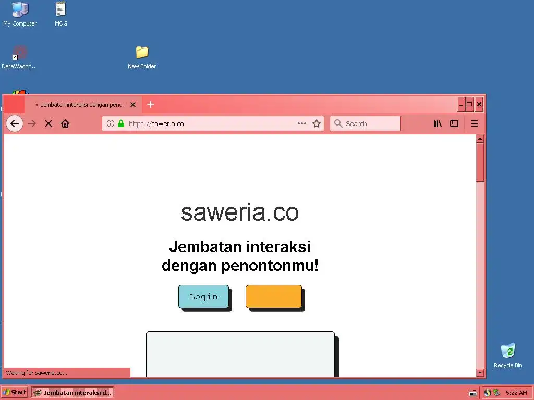Click the orange button beside Login
Screen dimensions: 534x400
tap(274, 296)
